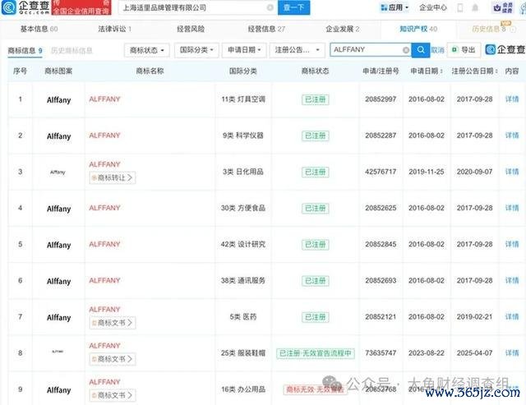Open 详情 for 9类 科学仪器 row
Viewport: 526px width, 405px height.
click(512, 136)
